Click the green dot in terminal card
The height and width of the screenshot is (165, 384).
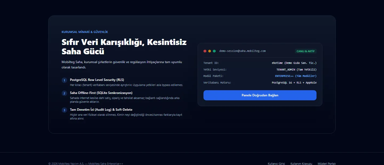tap(214, 51)
